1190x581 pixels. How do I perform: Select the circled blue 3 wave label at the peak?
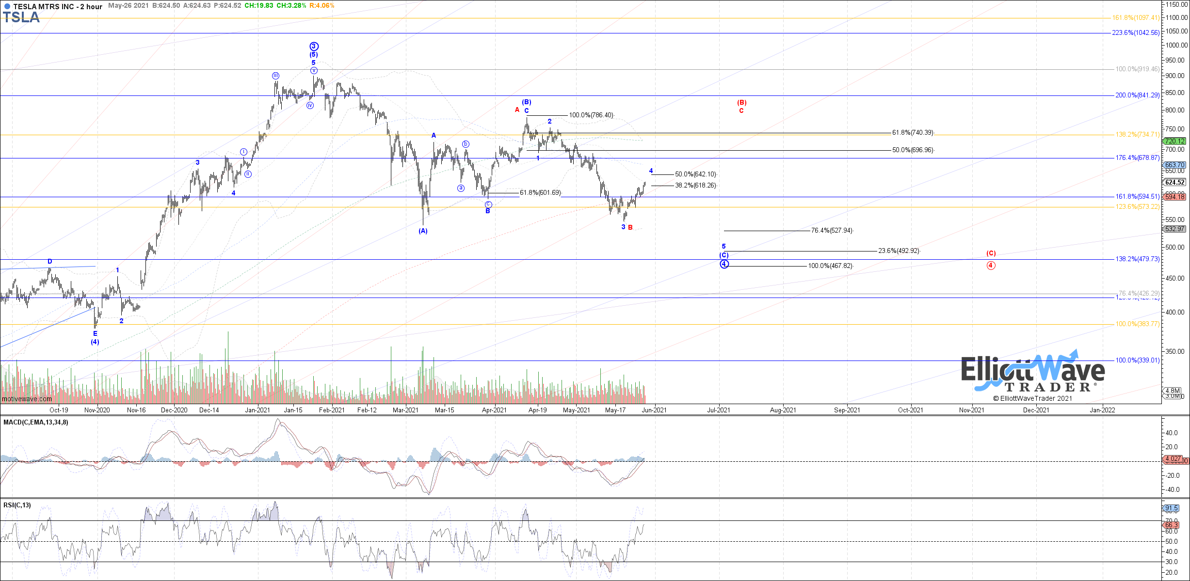point(314,47)
